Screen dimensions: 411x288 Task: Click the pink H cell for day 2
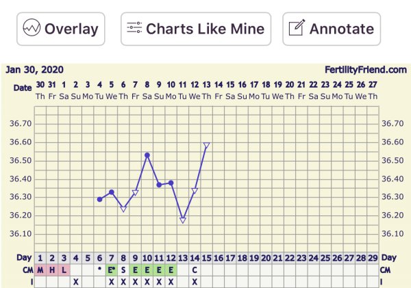pos(52,270)
